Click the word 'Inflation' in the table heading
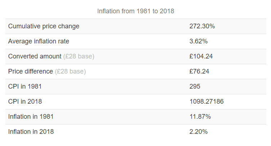This screenshot has height=146, width=271. 108,11
